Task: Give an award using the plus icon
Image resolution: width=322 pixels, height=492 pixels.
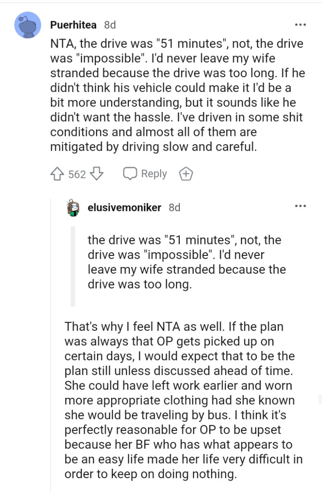Action: (185, 173)
